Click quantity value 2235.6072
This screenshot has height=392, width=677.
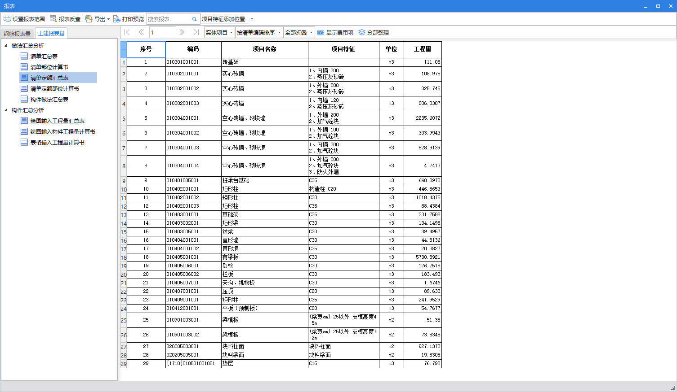tap(423, 118)
